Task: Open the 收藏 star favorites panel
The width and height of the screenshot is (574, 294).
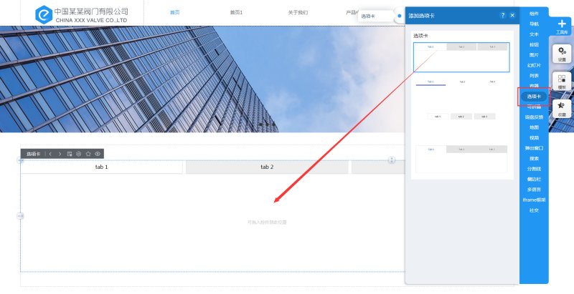Action: (x=562, y=109)
